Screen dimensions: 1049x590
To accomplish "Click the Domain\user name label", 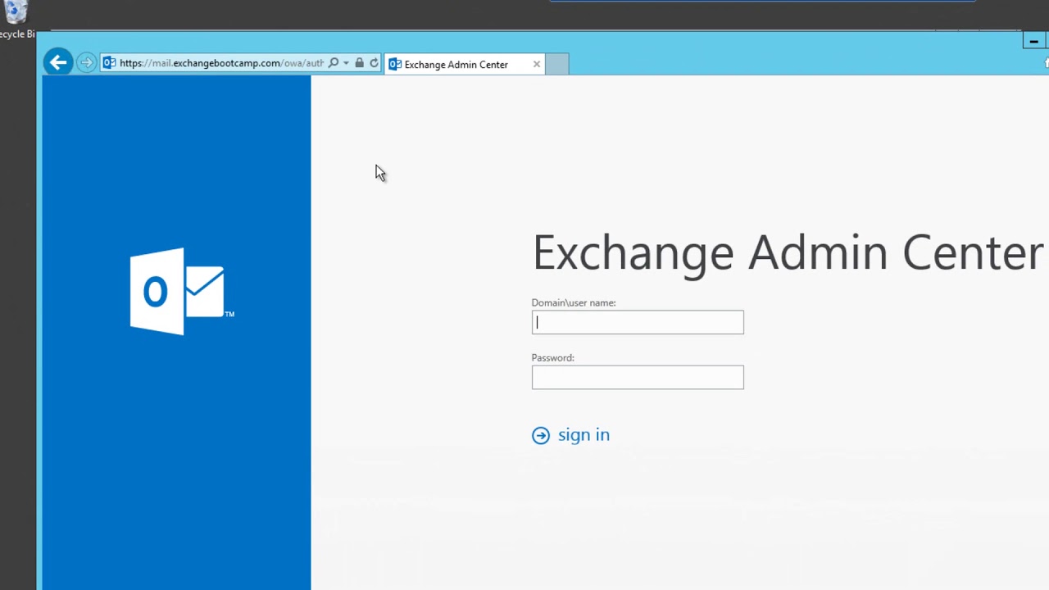I will tap(574, 302).
